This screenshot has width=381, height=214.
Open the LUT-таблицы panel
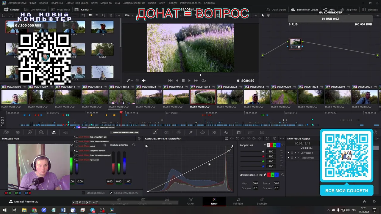[35, 10]
